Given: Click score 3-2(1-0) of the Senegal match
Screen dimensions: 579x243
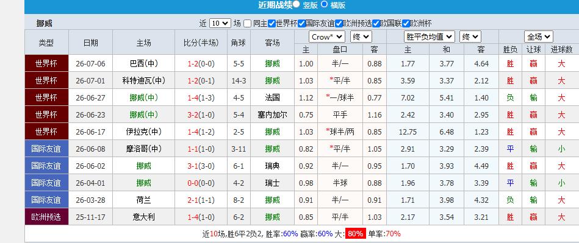Looking at the screenshot, I should coord(201,114).
